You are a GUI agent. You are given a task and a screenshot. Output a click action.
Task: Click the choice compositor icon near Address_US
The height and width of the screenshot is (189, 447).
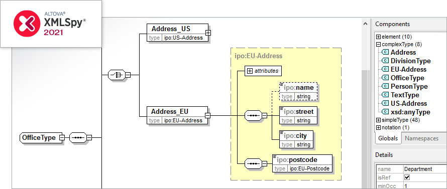(117, 75)
